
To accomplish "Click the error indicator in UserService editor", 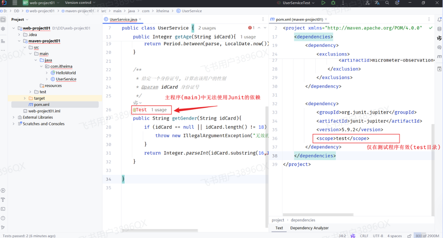I will click(x=251, y=28).
